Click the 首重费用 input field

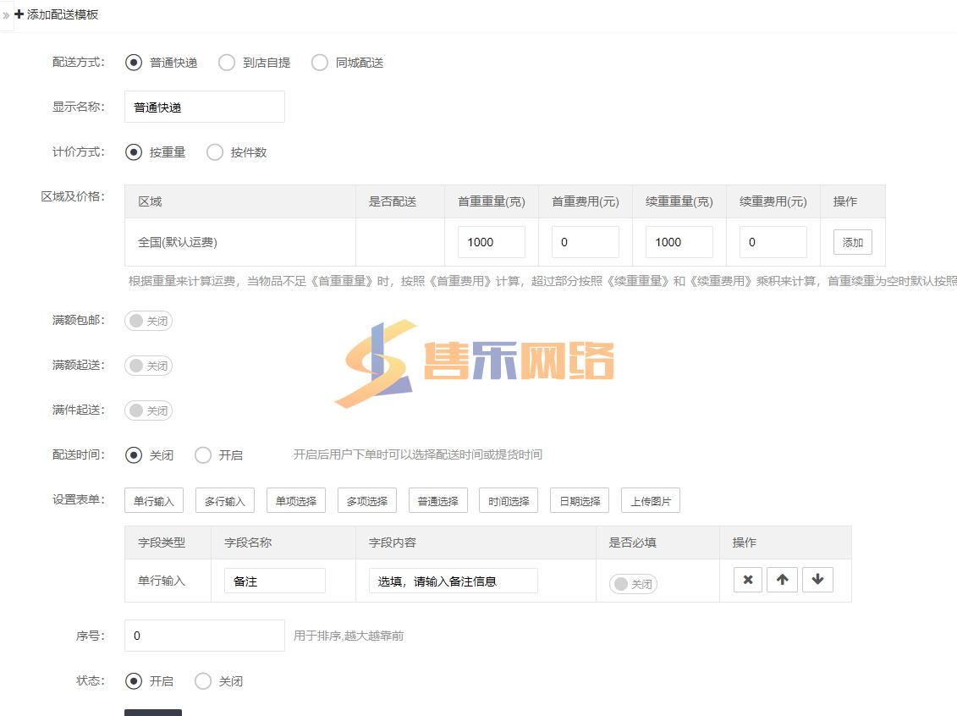click(x=585, y=242)
